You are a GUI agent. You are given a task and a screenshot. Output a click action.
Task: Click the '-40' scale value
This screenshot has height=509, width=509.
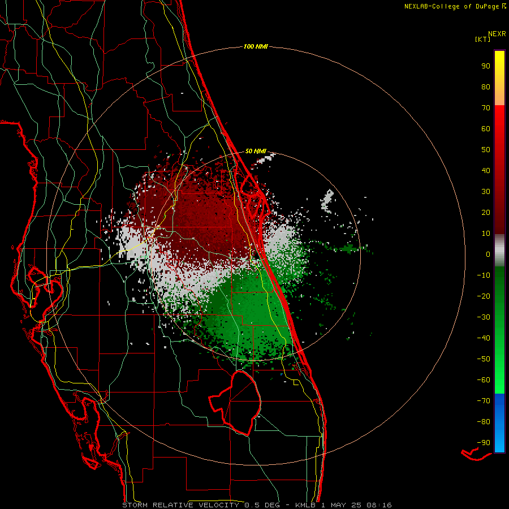pos(484,338)
